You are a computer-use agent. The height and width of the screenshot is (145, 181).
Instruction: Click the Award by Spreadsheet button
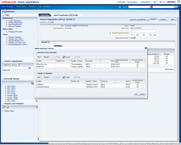pyautogui.click(x=138, y=19)
